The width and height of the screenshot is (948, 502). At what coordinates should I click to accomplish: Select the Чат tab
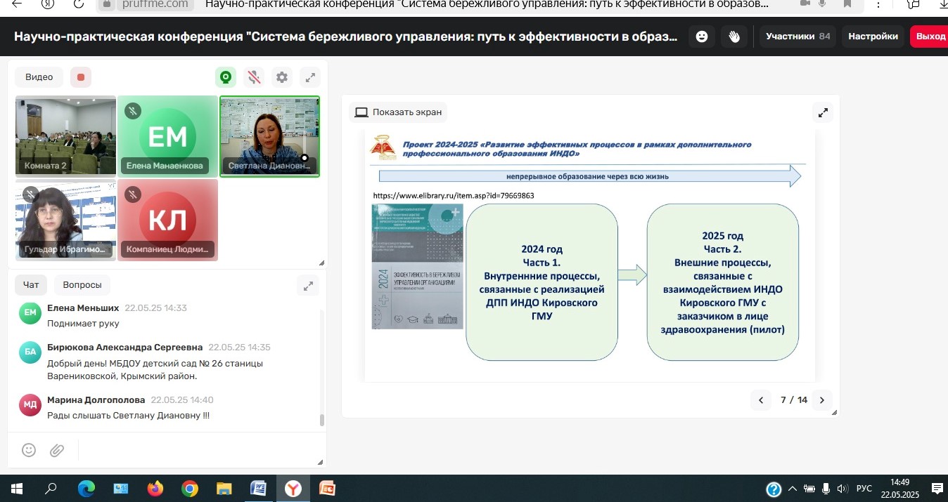tap(31, 285)
